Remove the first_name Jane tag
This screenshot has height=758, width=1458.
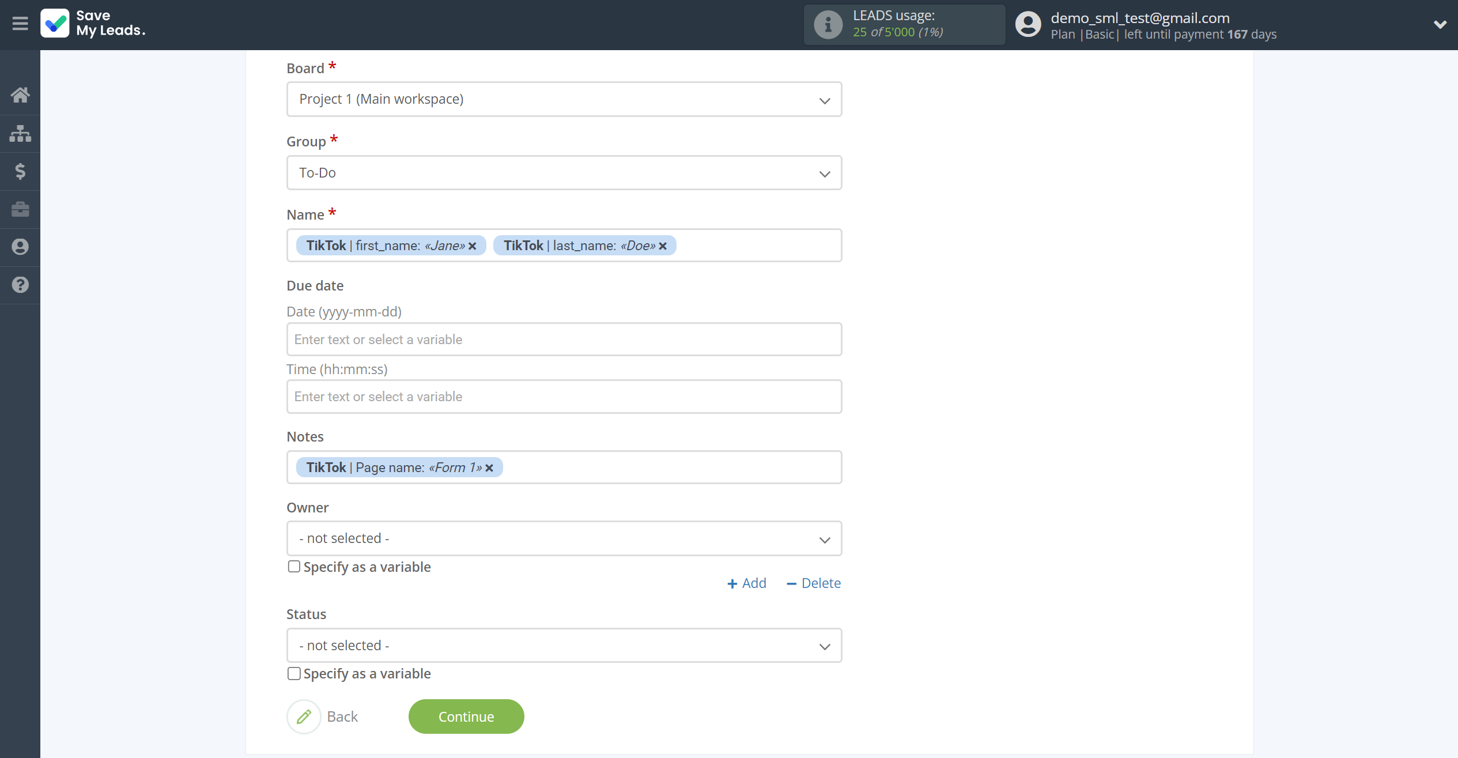click(x=473, y=246)
